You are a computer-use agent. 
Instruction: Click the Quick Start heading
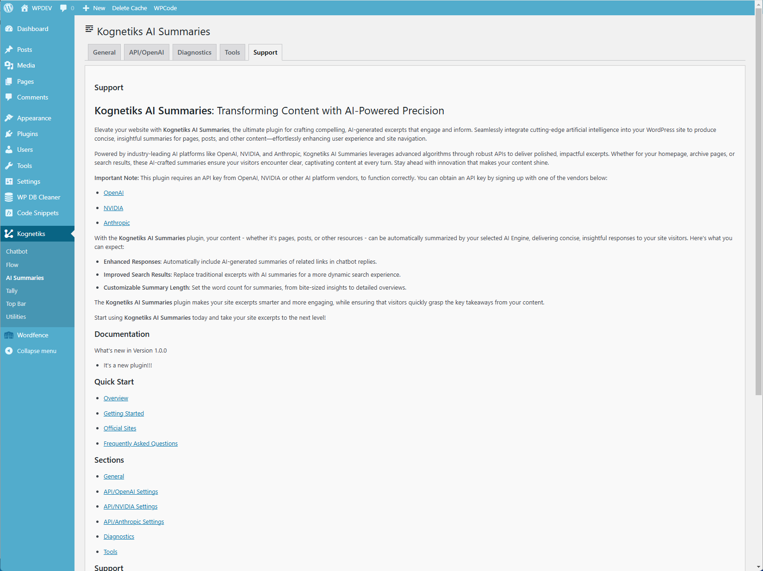point(114,382)
